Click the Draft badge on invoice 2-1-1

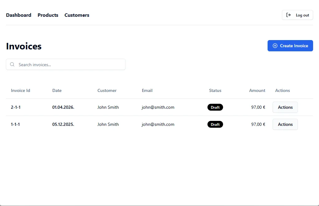pyautogui.click(x=215, y=107)
